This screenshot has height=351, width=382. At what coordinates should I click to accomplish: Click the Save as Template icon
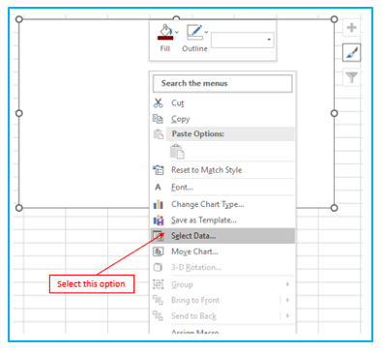pyautogui.click(x=159, y=220)
